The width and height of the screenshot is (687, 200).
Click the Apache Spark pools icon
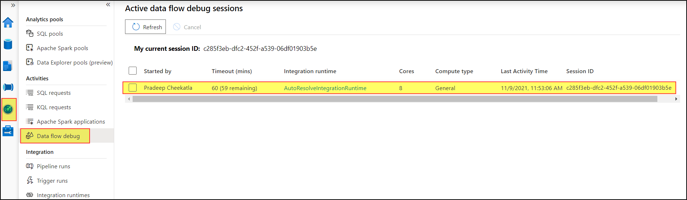30,48
